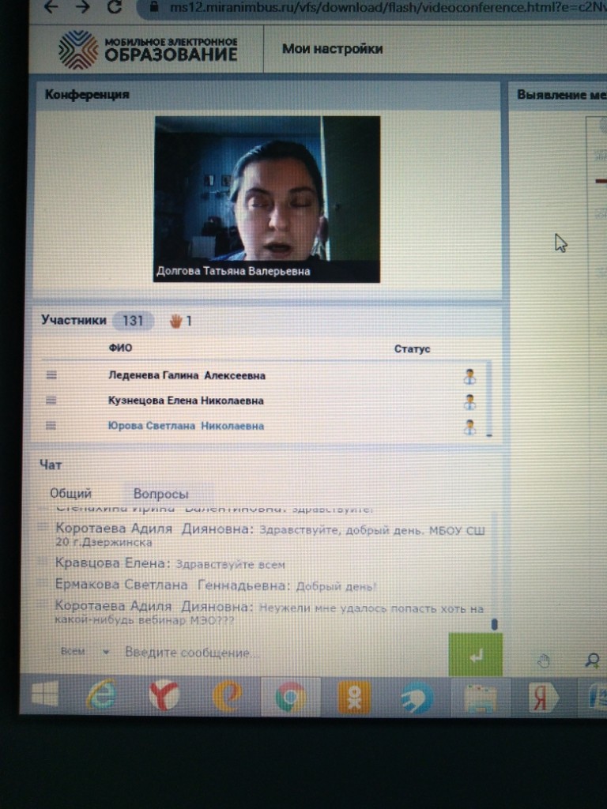Open row menu for Юрова Светлана Николаевна

(51, 426)
